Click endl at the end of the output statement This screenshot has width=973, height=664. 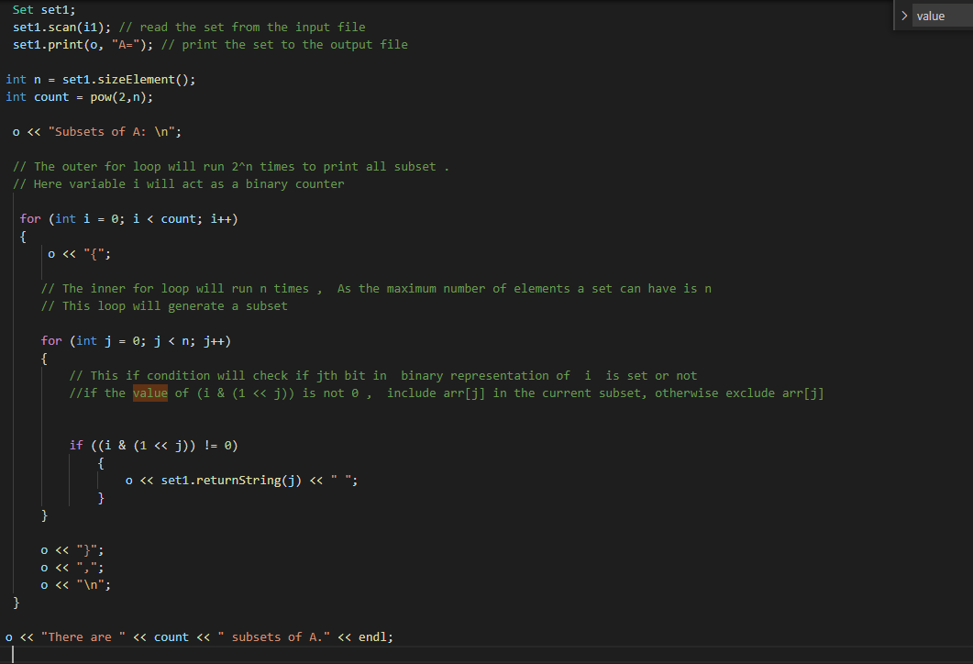pyautogui.click(x=372, y=636)
